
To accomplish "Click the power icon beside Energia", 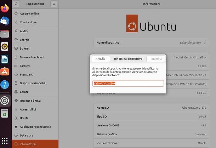I will click(x=16, y=40).
